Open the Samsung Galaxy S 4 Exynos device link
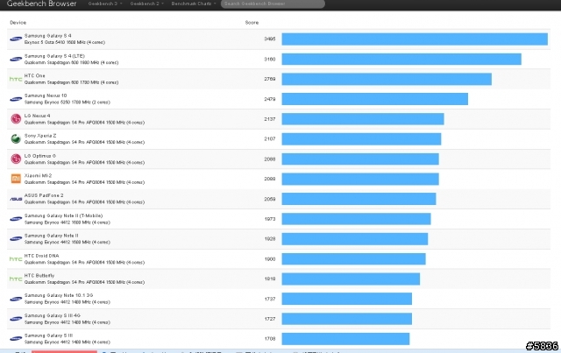Screen dimensions: 561x353 click(48, 36)
